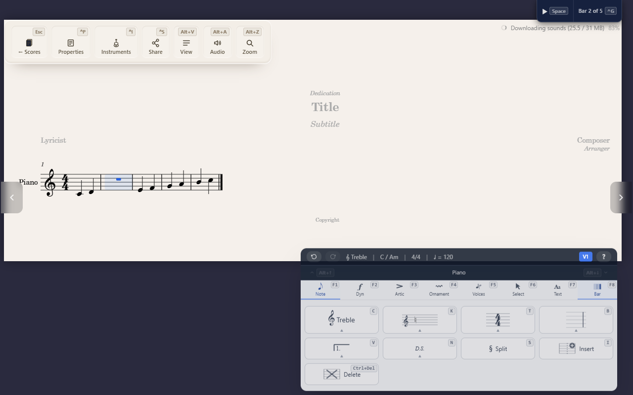The width and height of the screenshot is (633, 395).
Task: Go back to Scores list
Action: [30, 42]
